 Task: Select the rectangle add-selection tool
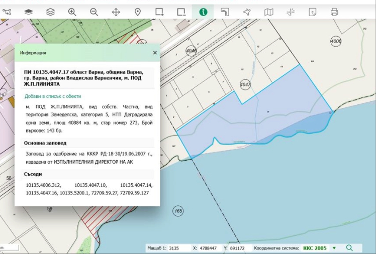[159, 12]
